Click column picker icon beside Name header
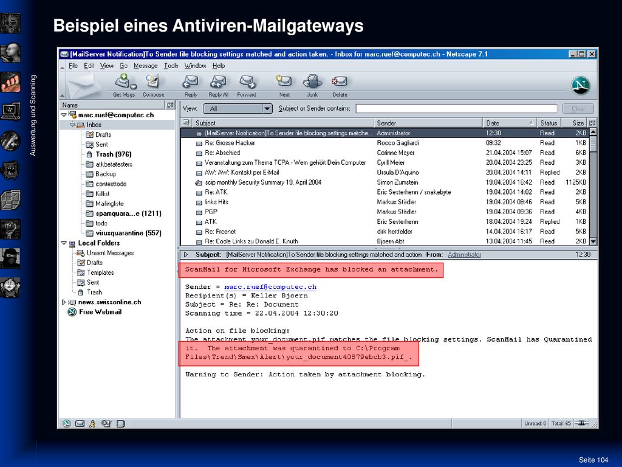 point(170,105)
